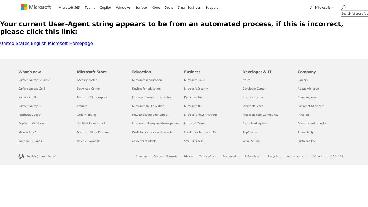This screenshot has height=207, width=368.
Task: Open the Windows navigation item
Action: click(x=123, y=8)
